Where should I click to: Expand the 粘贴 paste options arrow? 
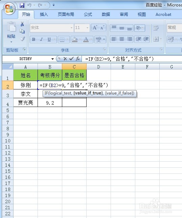click(11, 42)
